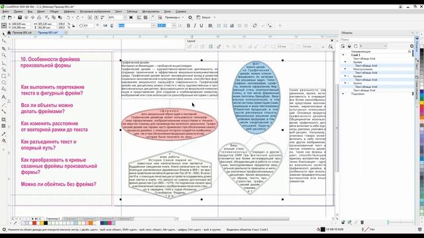Pick the black swatch in document palette
Viewport: 424px width, 238px height.
pyautogui.click(x=46, y=223)
